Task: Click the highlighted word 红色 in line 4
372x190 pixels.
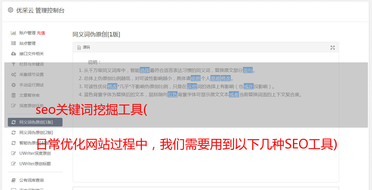Action: (173, 94)
